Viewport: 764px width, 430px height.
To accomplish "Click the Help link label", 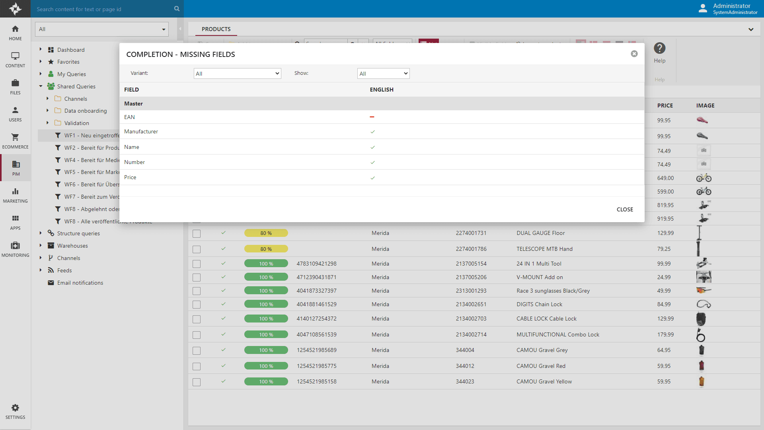I will tap(659, 61).
